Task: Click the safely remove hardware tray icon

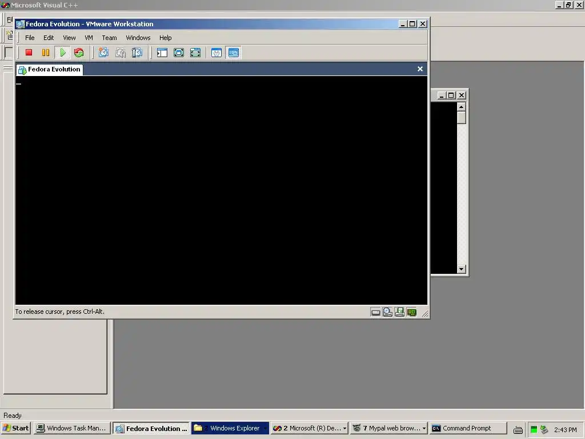Action: tap(544, 430)
